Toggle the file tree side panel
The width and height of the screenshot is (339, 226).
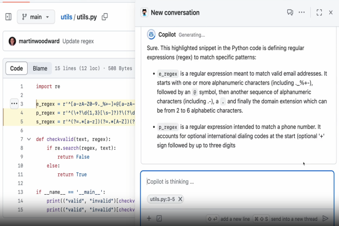[x=8, y=17]
